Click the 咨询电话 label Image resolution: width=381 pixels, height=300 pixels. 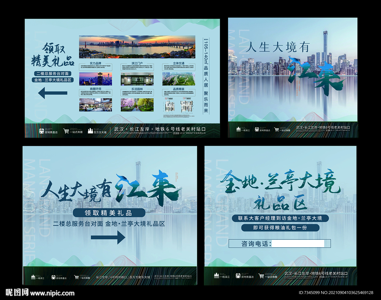[x=256, y=244]
